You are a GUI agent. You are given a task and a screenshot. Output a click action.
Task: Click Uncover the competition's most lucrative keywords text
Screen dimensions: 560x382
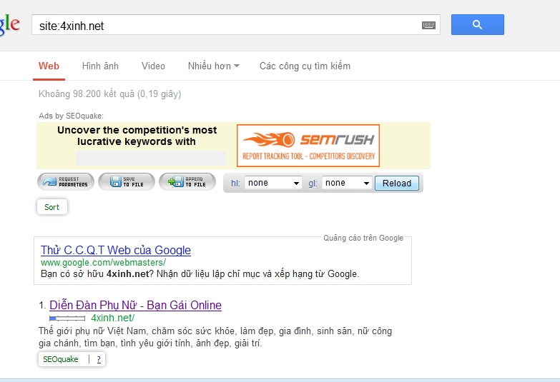(x=137, y=136)
